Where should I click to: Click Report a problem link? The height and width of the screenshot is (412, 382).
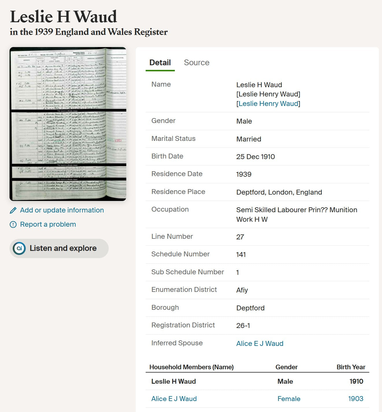tap(48, 224)
